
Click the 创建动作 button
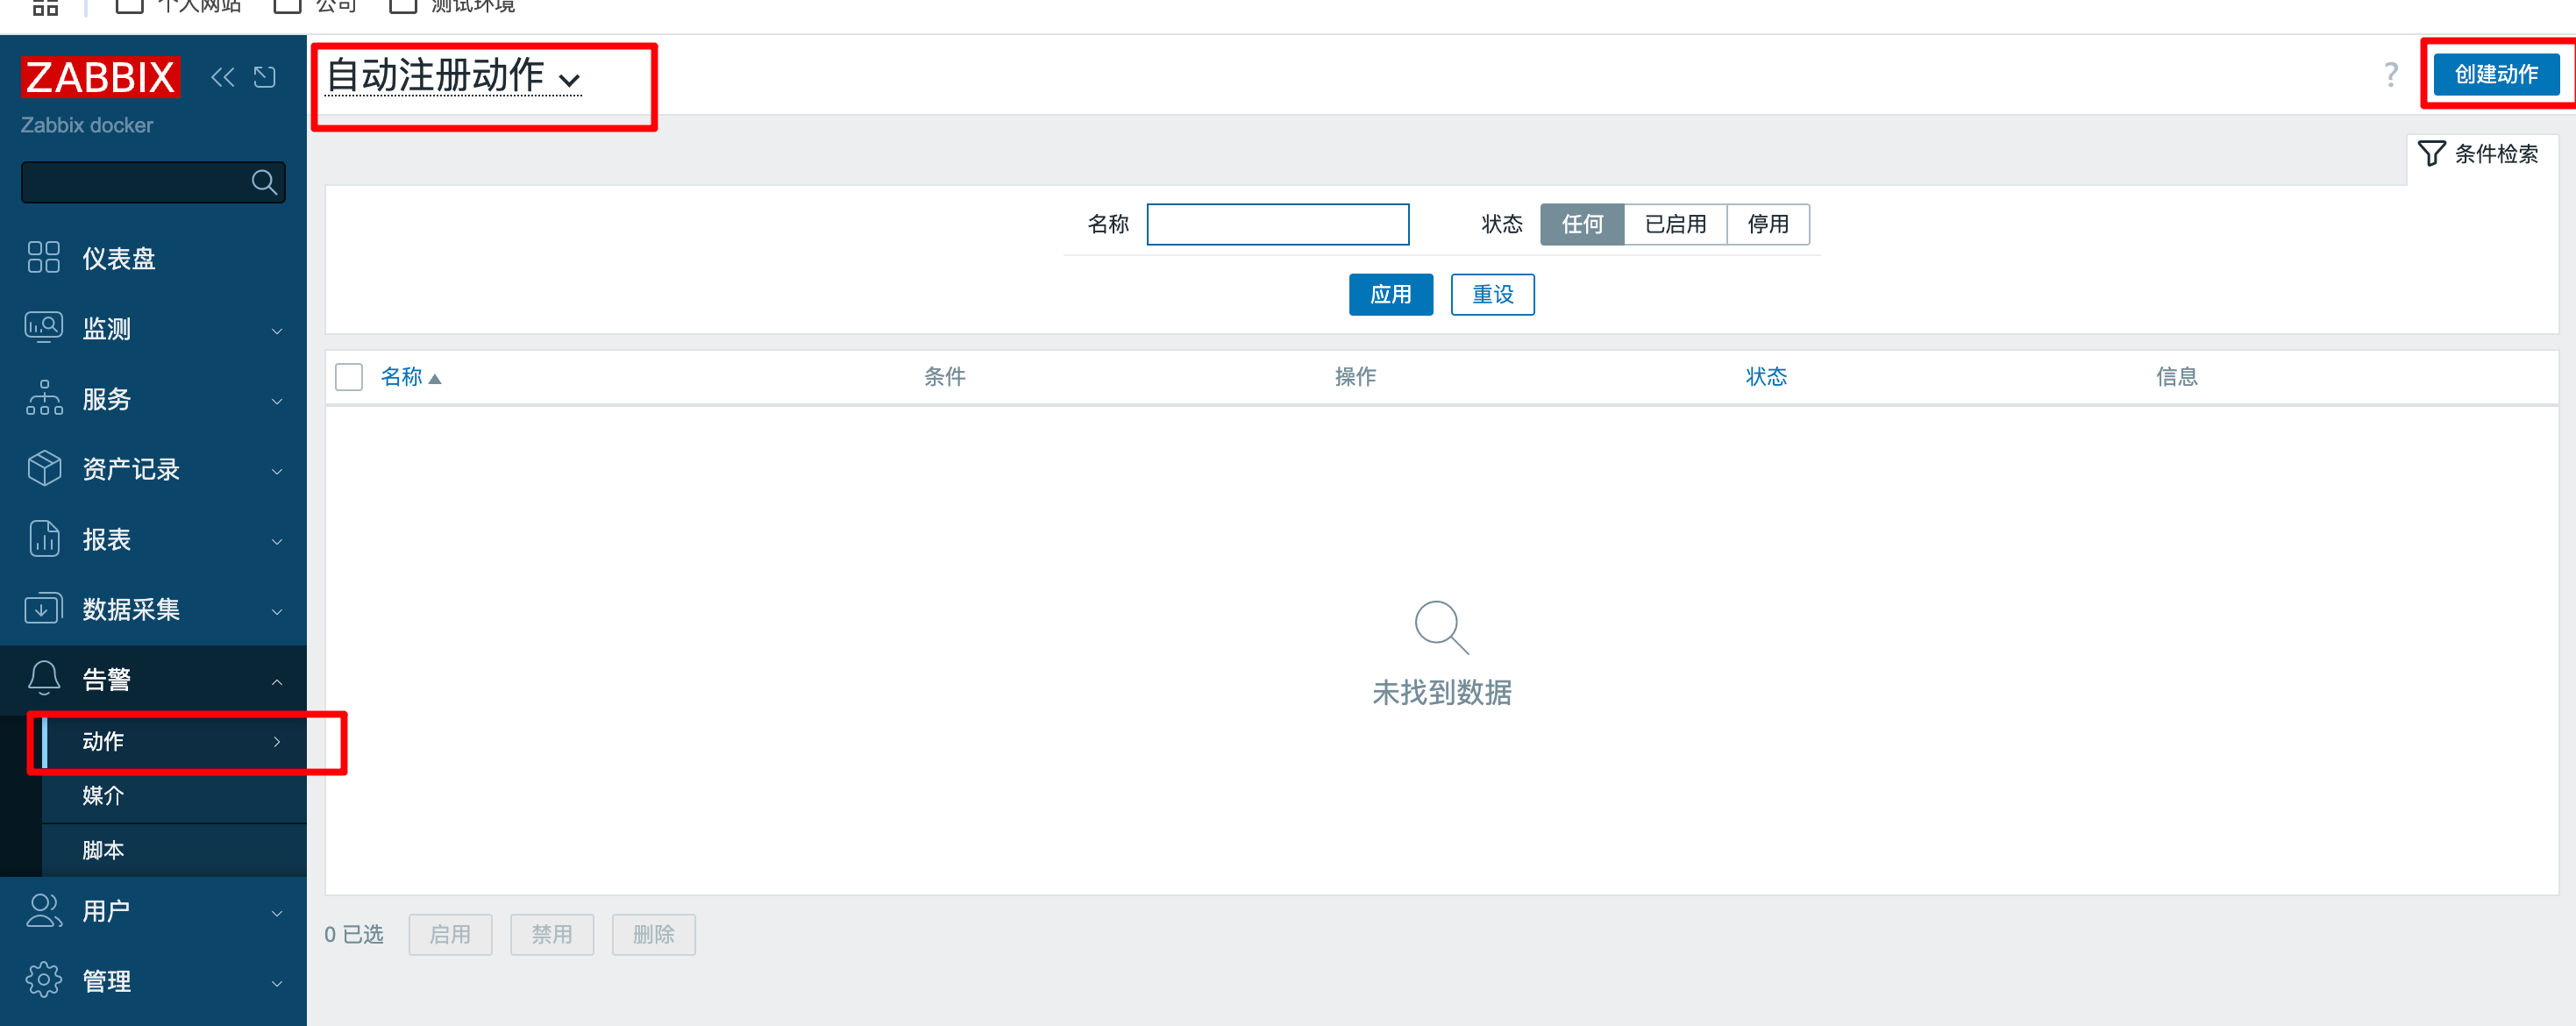click(x=2496, y=74)
